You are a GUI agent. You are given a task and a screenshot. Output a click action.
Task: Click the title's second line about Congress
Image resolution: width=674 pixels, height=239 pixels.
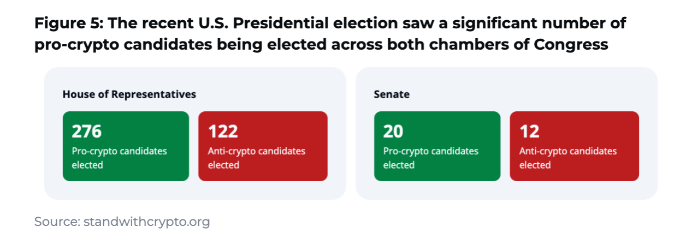321,45
